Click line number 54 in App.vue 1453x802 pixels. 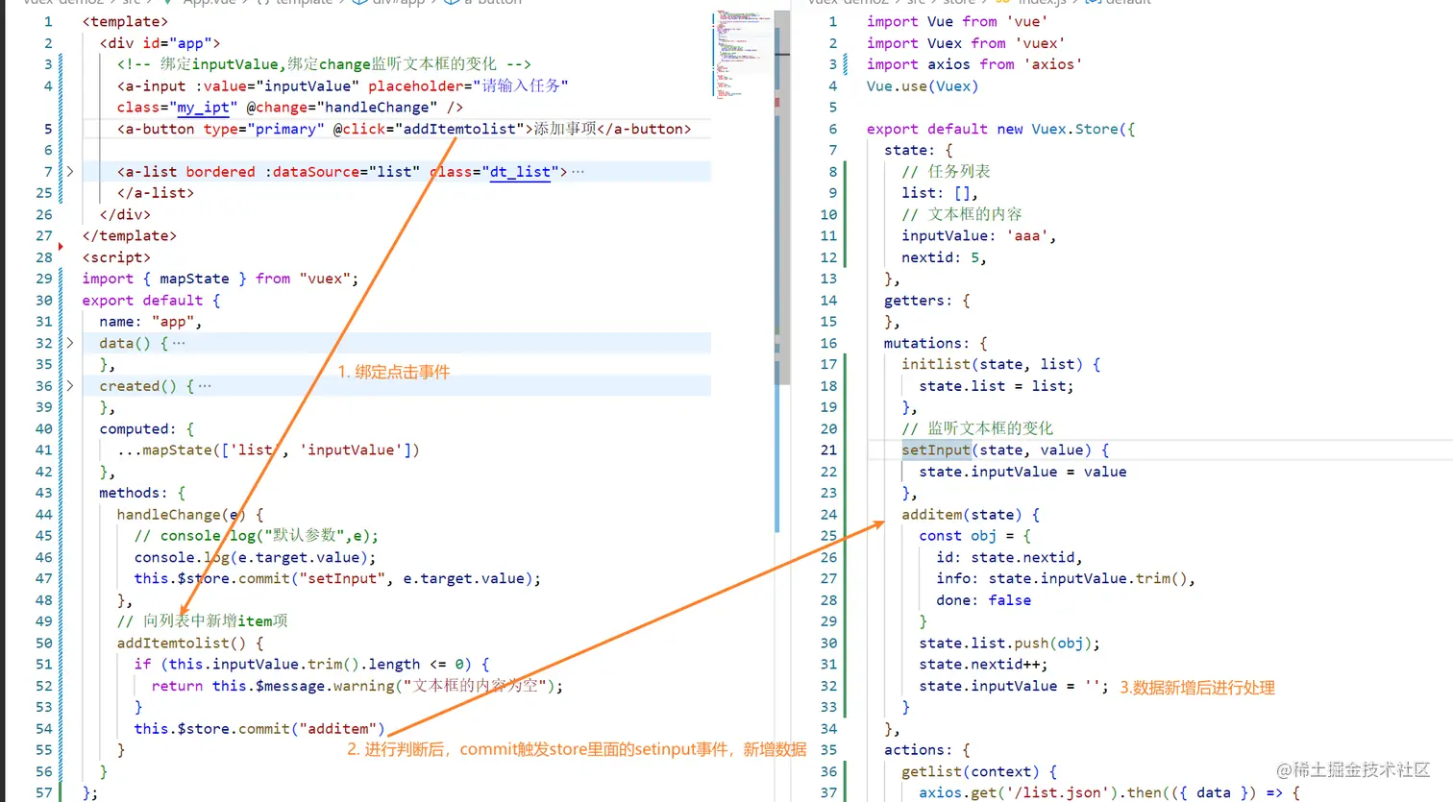pos(44,728)
